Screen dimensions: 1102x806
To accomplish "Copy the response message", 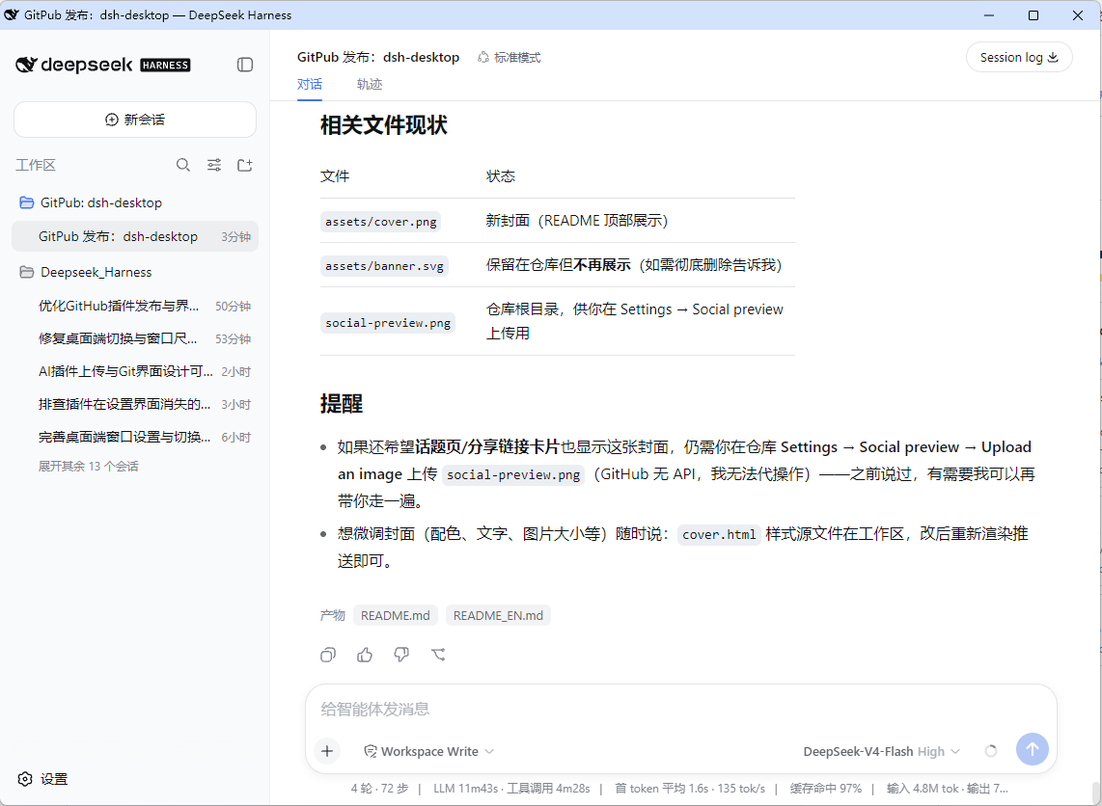I will [327, 655].
